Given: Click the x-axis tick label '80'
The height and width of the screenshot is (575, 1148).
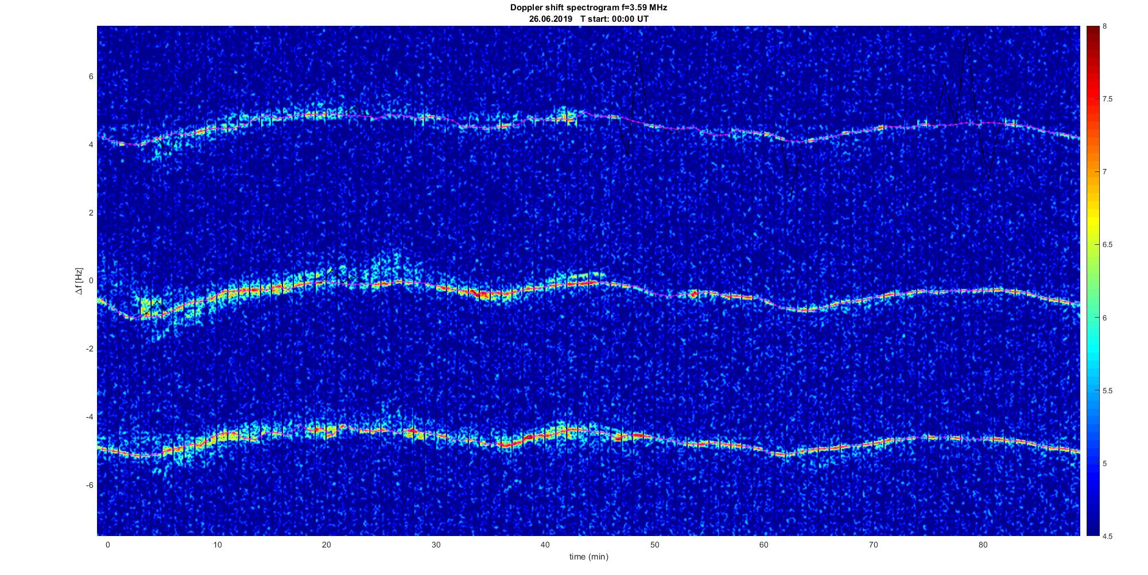Looking at the screenshot, I should 983,545.
